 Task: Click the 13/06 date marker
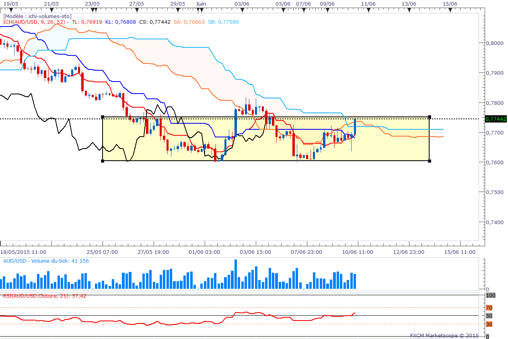(409, 3)
